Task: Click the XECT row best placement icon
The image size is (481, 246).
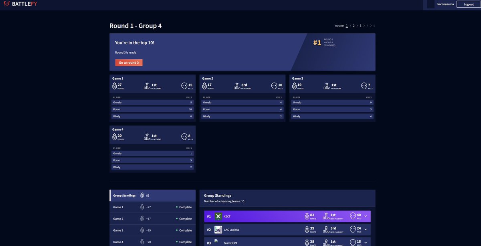Action: click(x=326, y=216)
